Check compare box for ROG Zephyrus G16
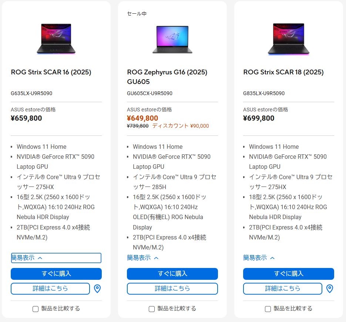This screenshot has height=322, width=346. tap(152, 309)
